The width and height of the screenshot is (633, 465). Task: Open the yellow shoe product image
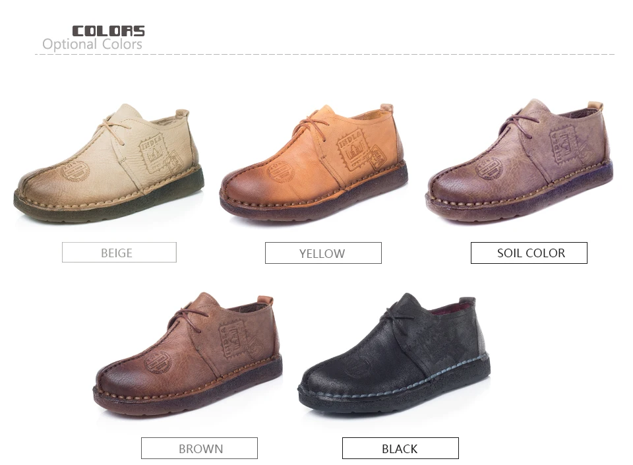(314, 162)
